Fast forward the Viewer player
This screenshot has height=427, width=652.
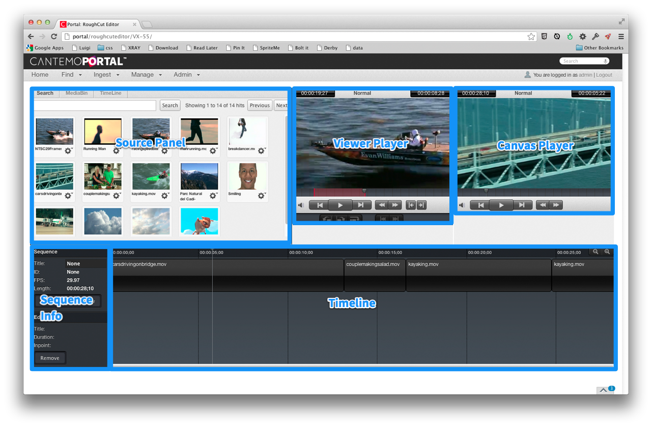[x=394, y=205]
